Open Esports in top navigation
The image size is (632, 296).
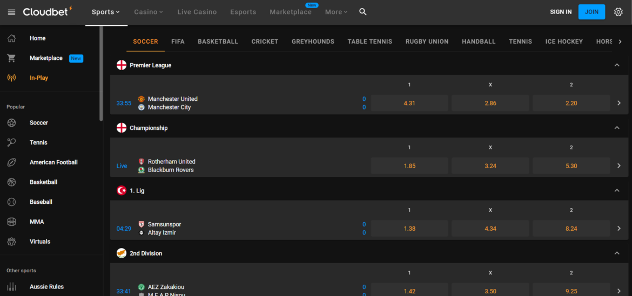pos(243,12)
